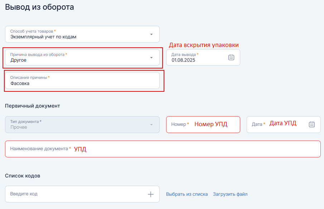Add entered code with plus icon
This screenshot has width=324, height=209.
[151, 194]
